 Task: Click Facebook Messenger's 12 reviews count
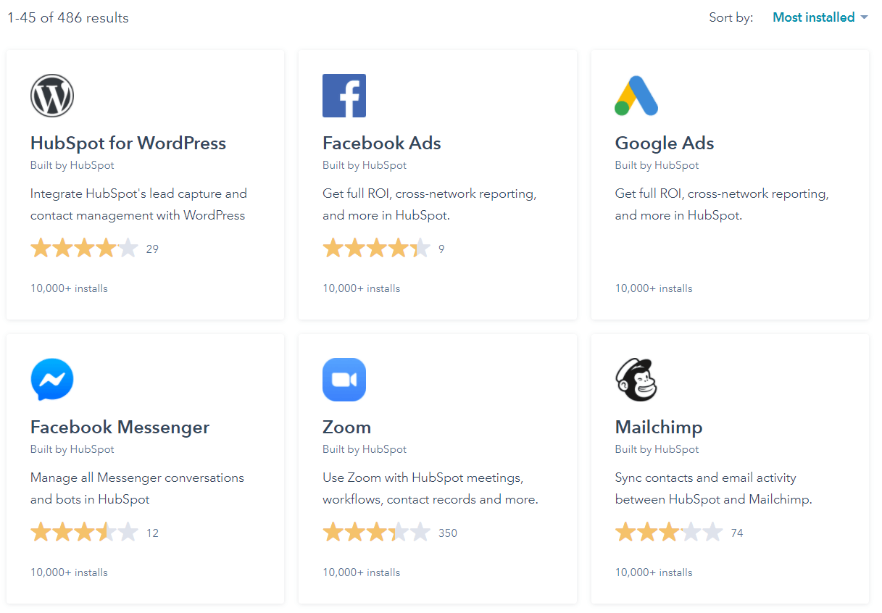pos(152,533)
